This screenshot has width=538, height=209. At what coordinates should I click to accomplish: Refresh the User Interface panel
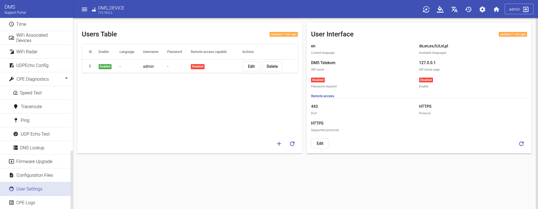pos(521,144)
